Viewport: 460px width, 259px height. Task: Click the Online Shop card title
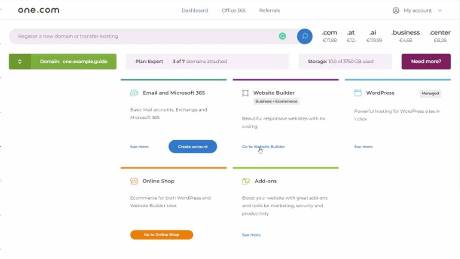tap(158, 181)
